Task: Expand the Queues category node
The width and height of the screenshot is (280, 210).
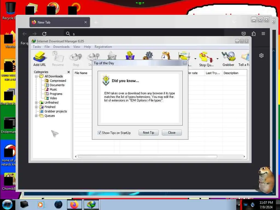Action: (x=36, y=116)
